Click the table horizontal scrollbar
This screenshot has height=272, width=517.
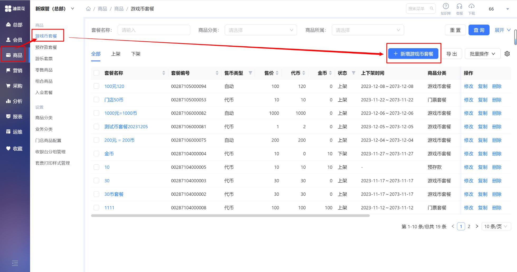(x=230, y=216)
